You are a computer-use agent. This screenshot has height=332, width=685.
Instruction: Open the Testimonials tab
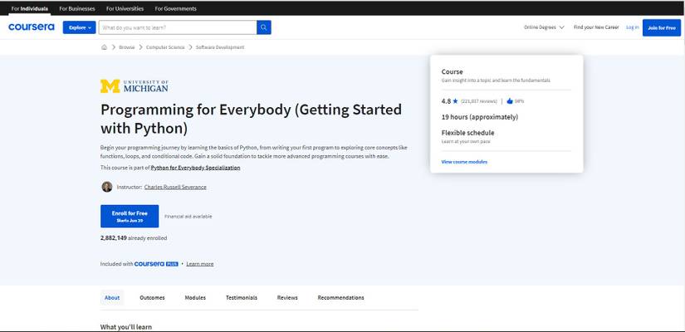pos(242,297)
